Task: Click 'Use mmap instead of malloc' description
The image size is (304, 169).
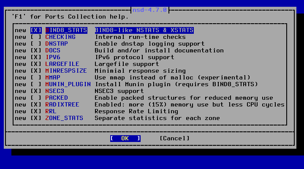Action: (173, 78)
